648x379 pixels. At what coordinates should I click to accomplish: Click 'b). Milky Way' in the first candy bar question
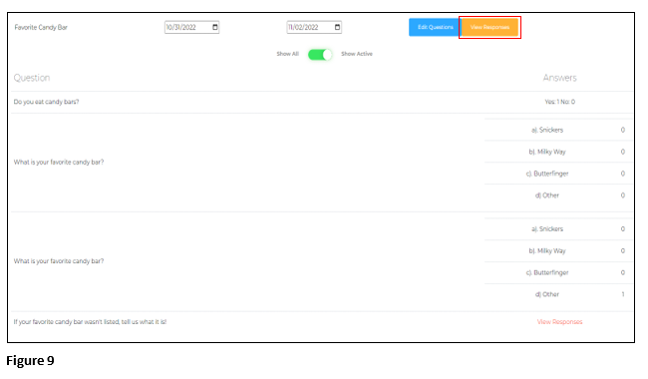(x=547, y=152)
